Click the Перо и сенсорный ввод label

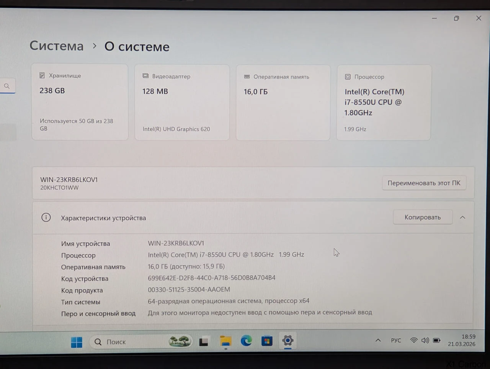click(98, 313)
